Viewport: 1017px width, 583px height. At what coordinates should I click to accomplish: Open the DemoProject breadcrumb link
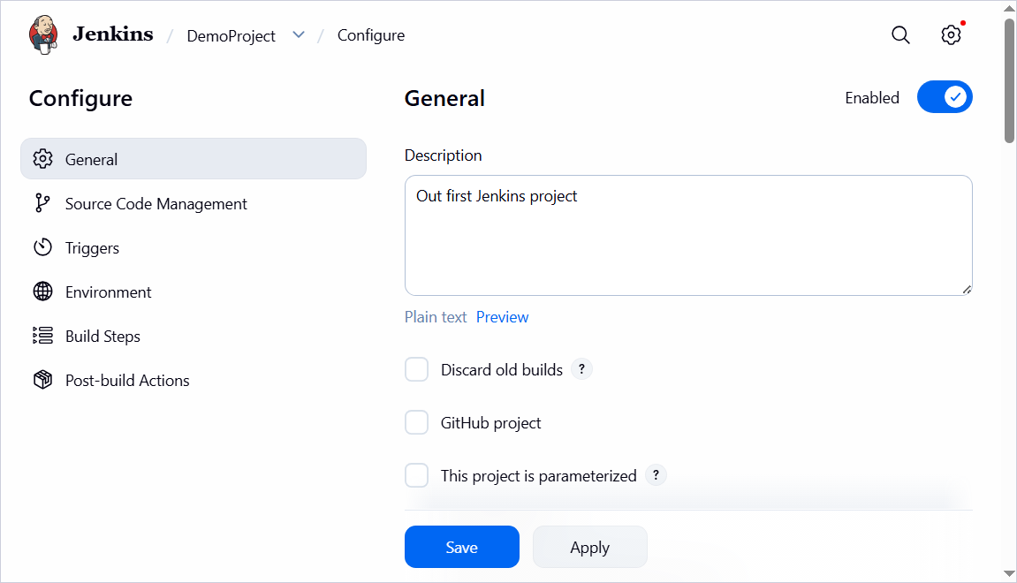231,35
